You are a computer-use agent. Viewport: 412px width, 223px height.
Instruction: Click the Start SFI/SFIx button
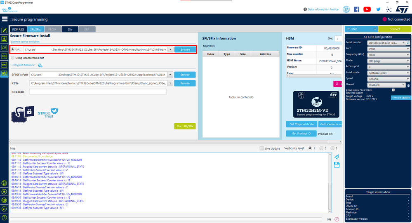185,126
